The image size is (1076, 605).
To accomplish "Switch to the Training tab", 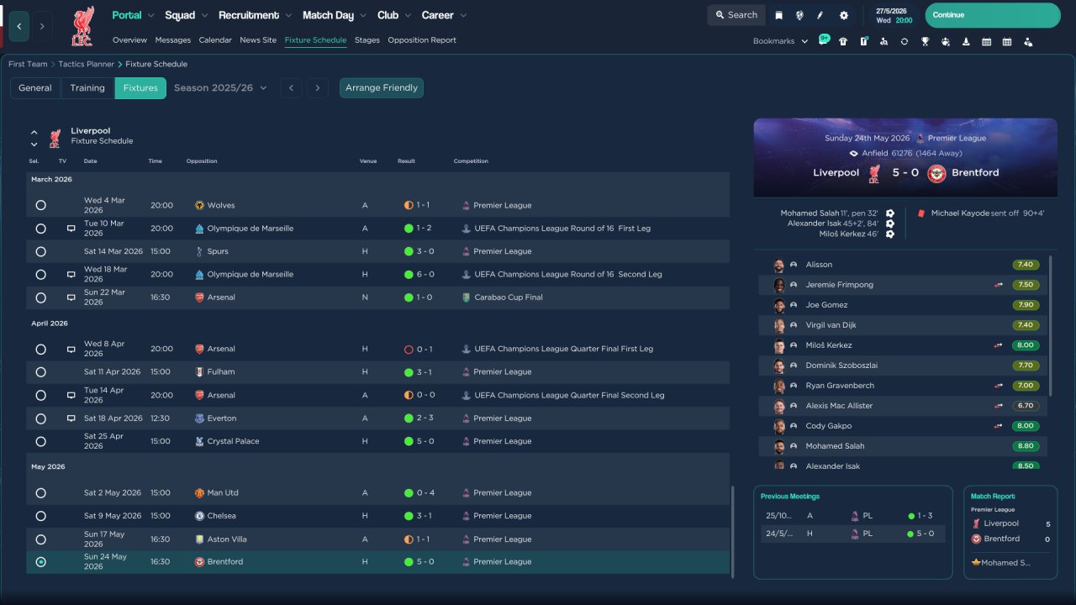I will [x=87, y=88].
